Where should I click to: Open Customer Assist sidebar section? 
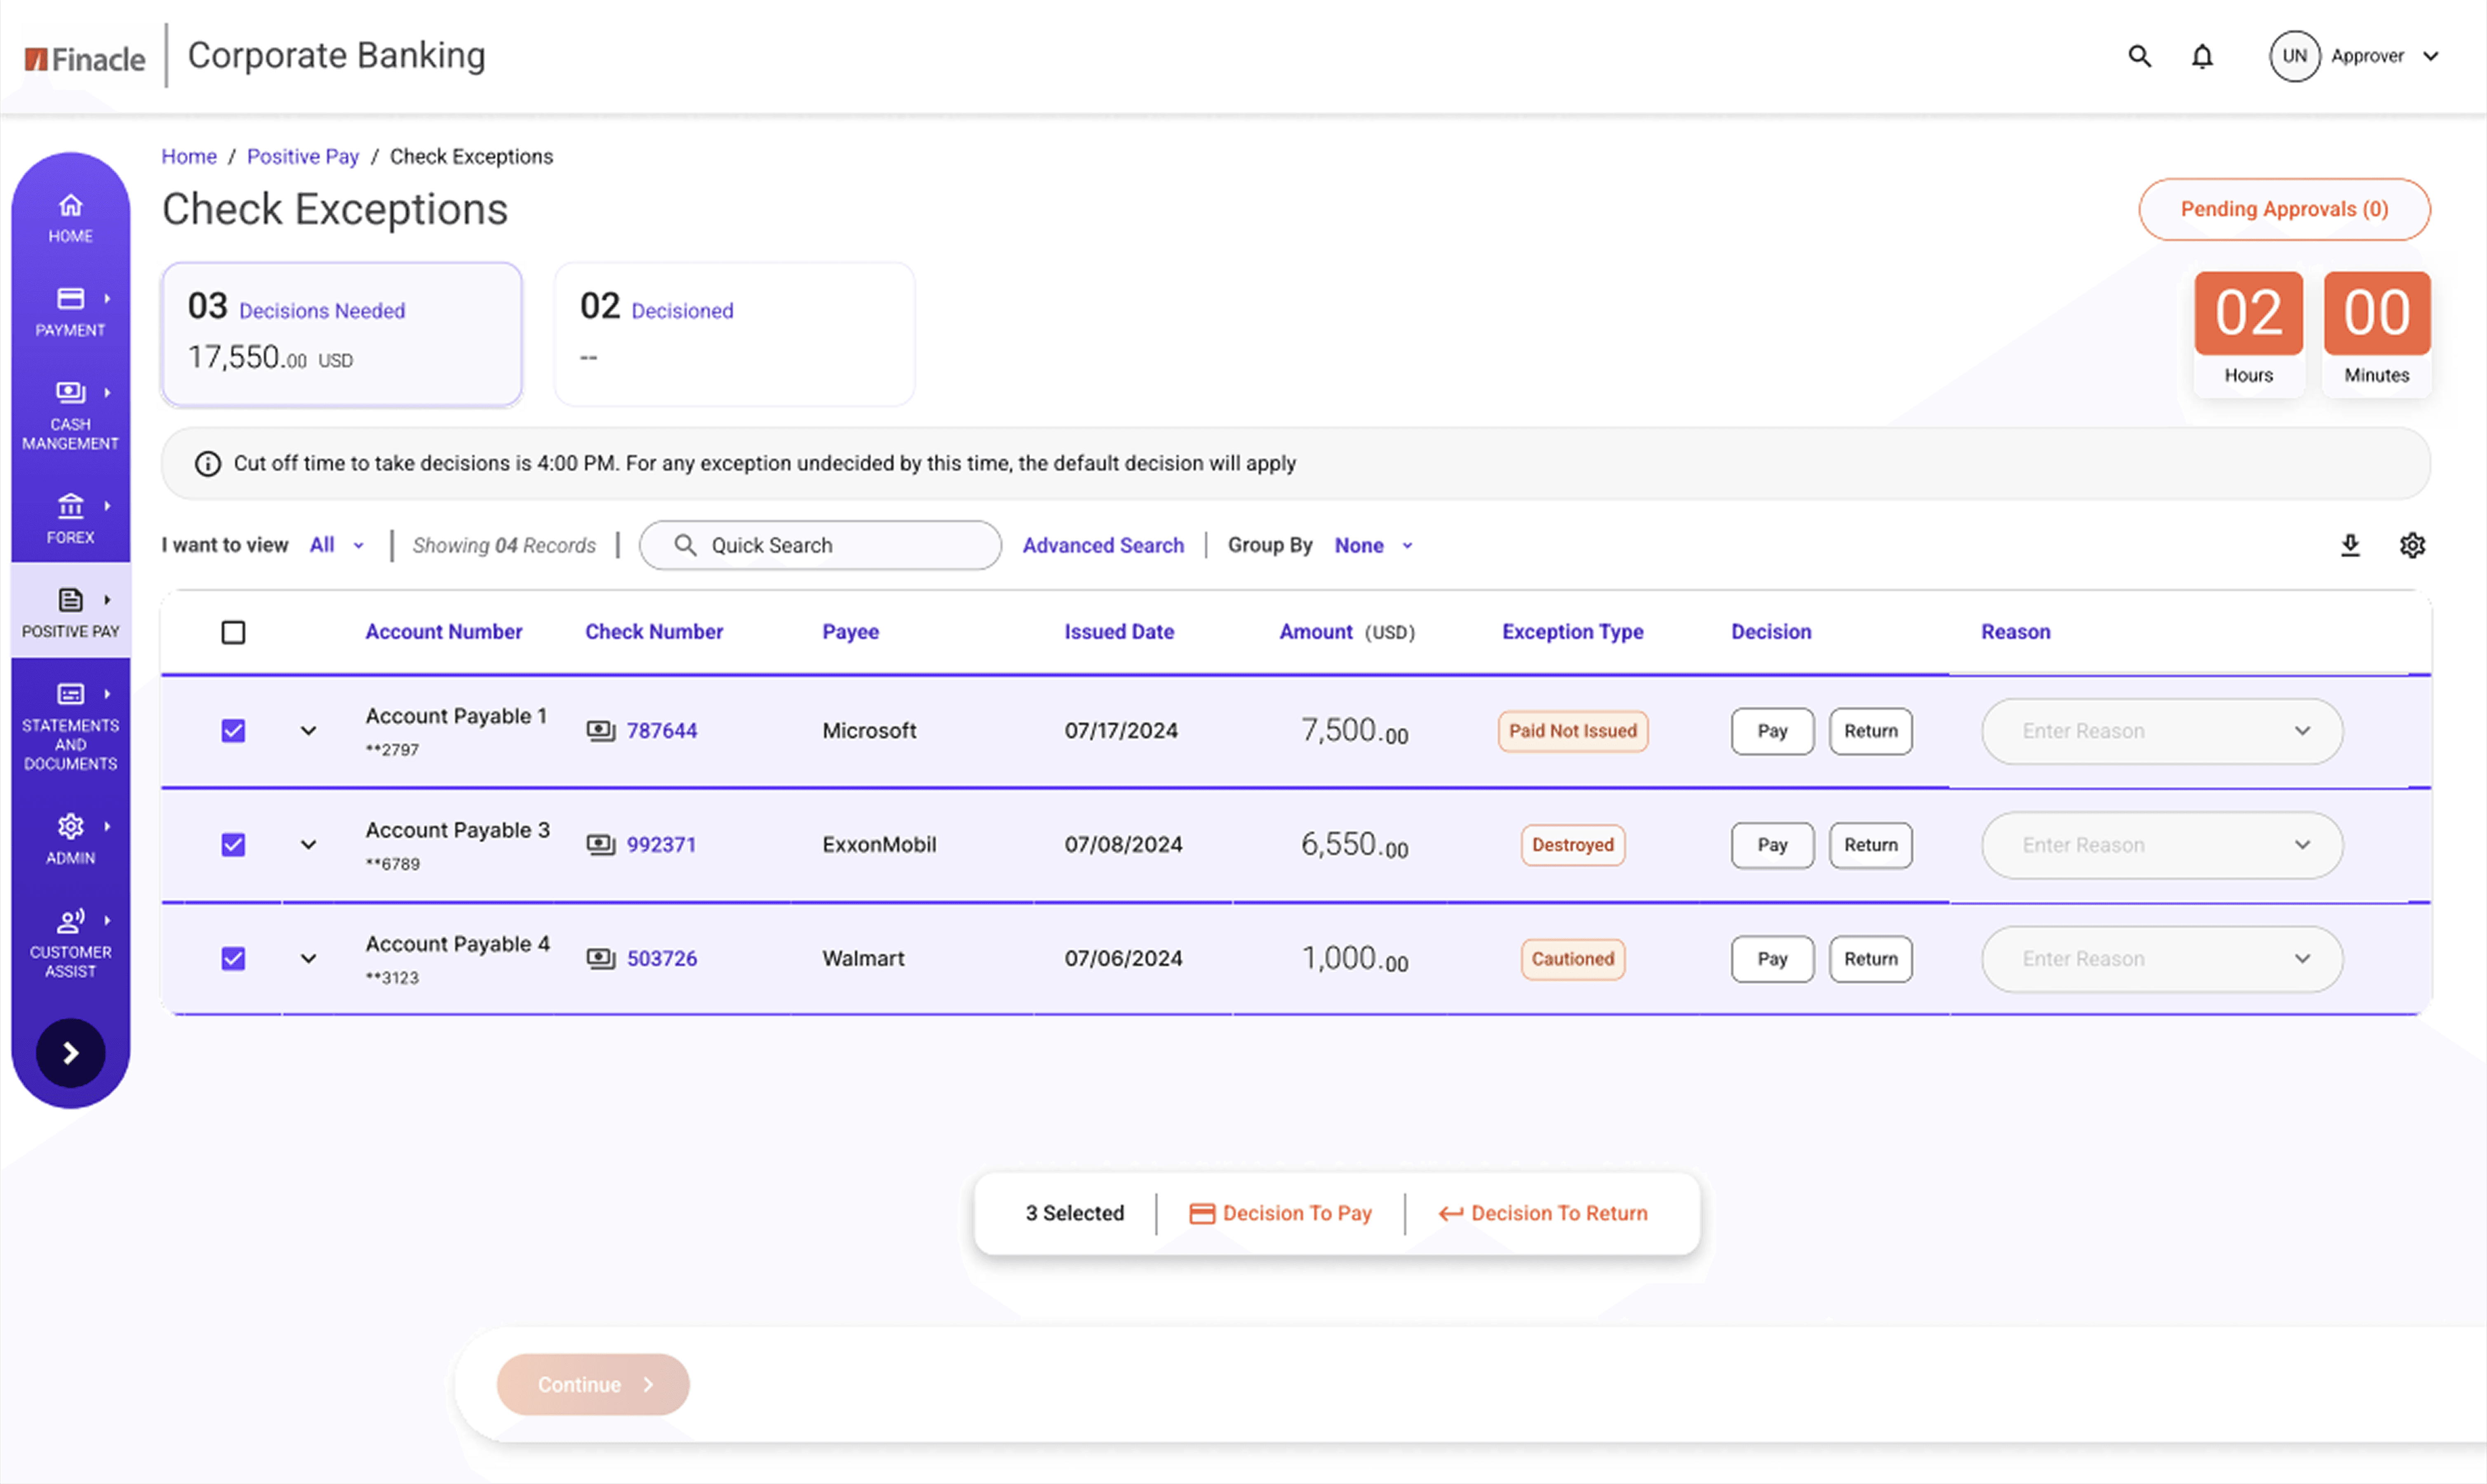tap(70, 943)
